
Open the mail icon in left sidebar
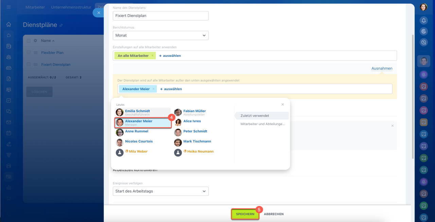click(9, 122)
